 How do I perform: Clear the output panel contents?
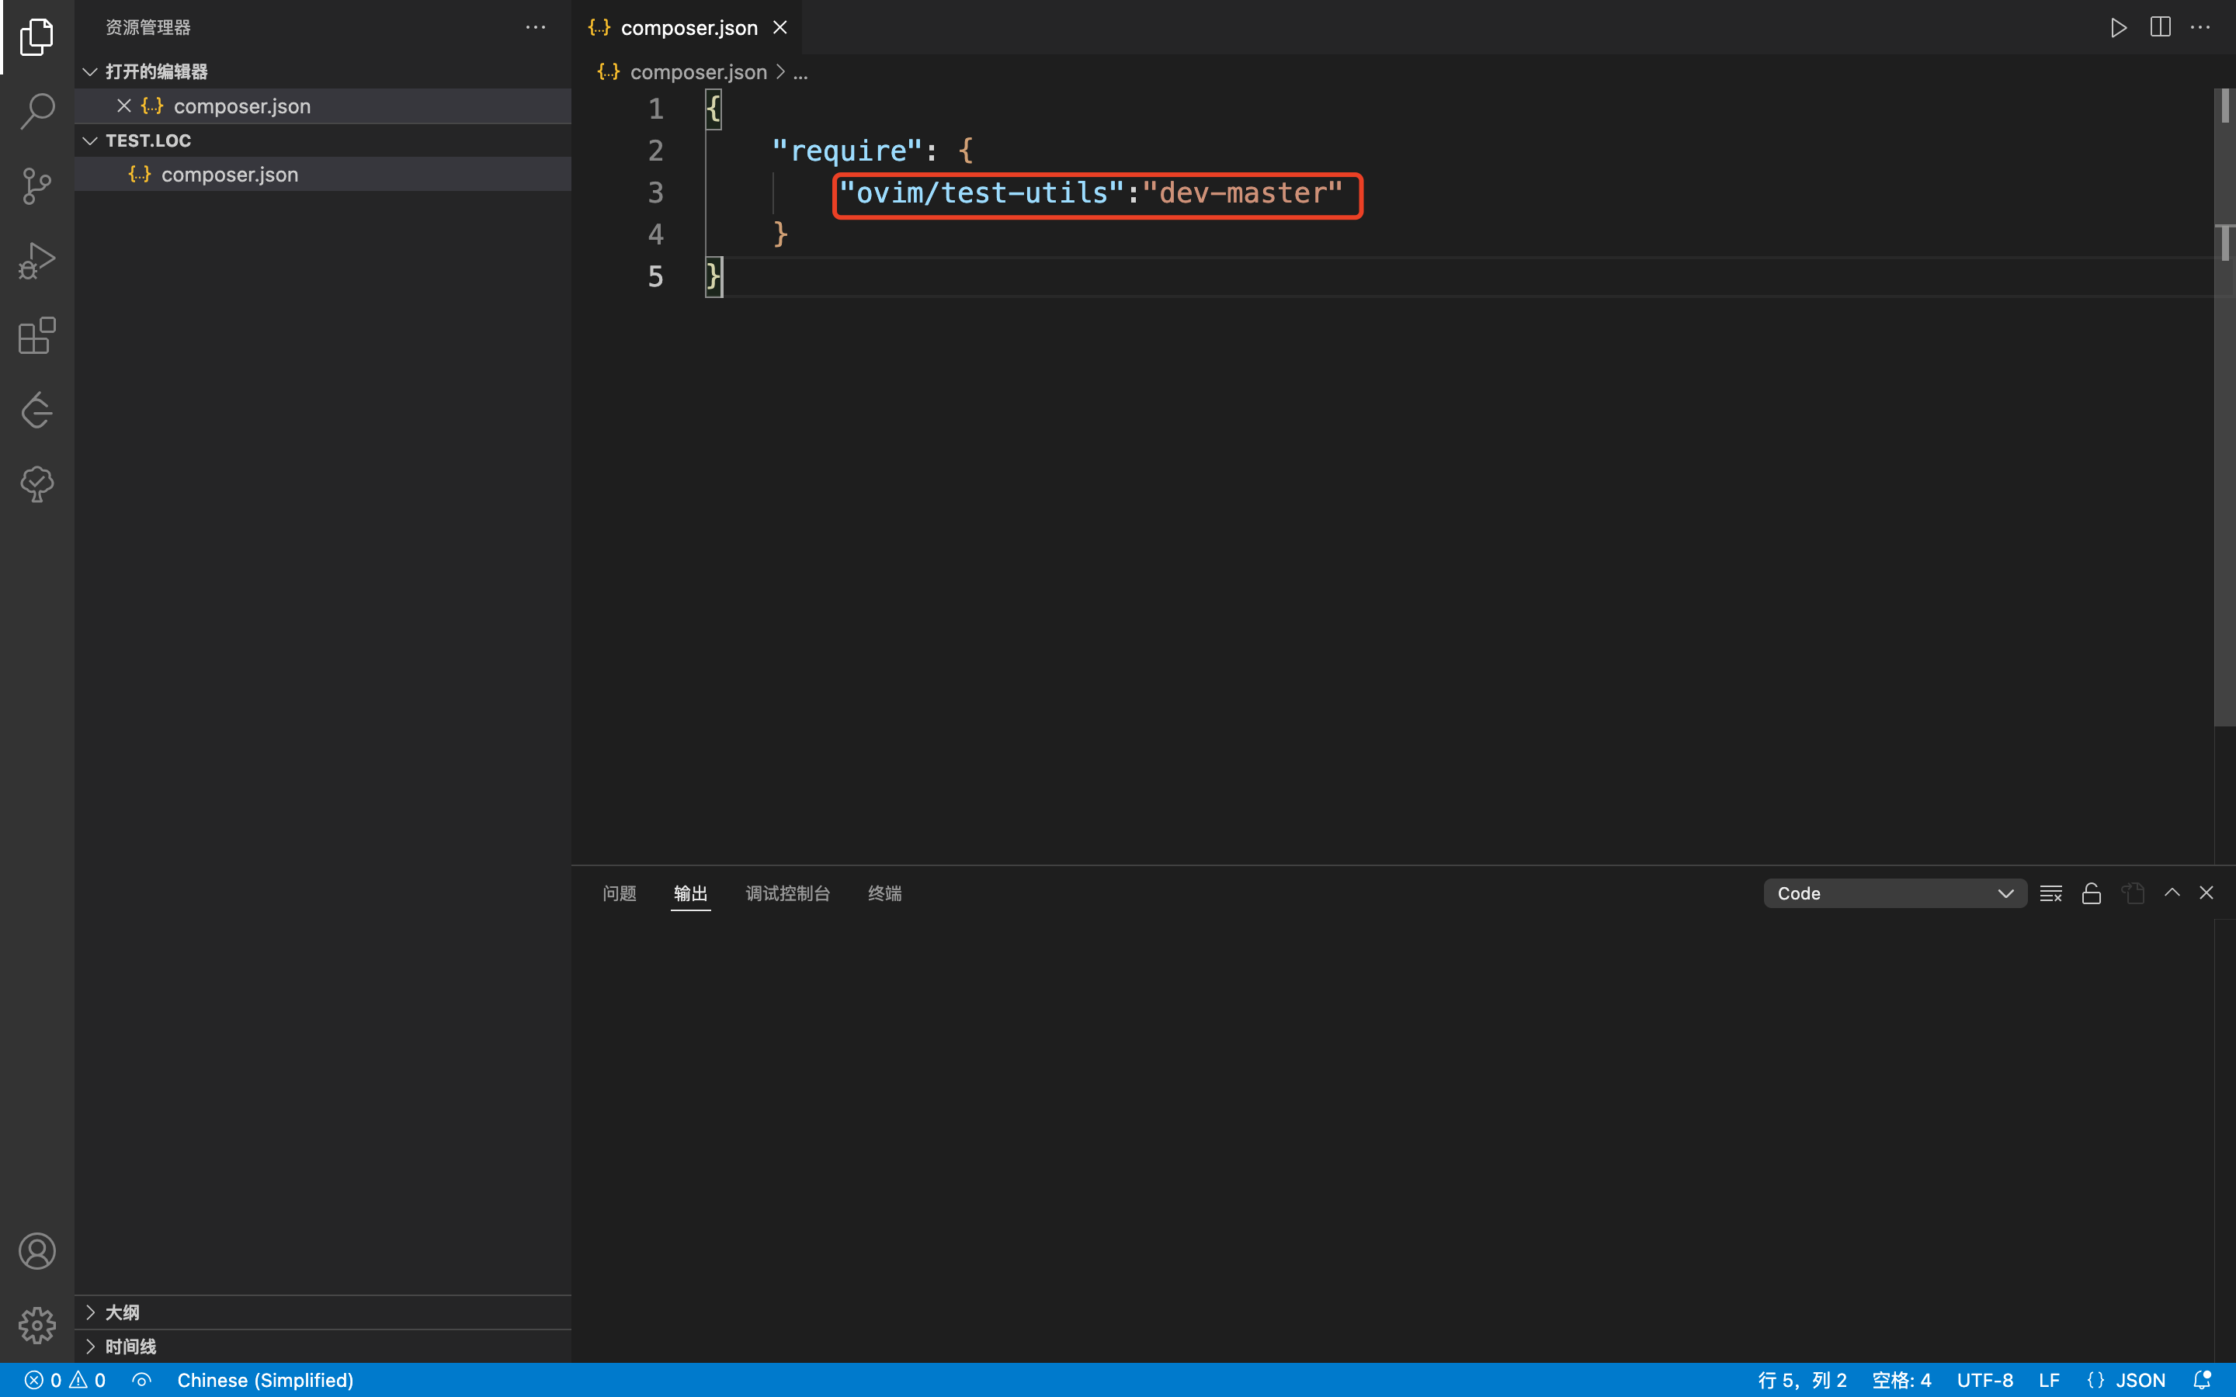(2050, 893)
